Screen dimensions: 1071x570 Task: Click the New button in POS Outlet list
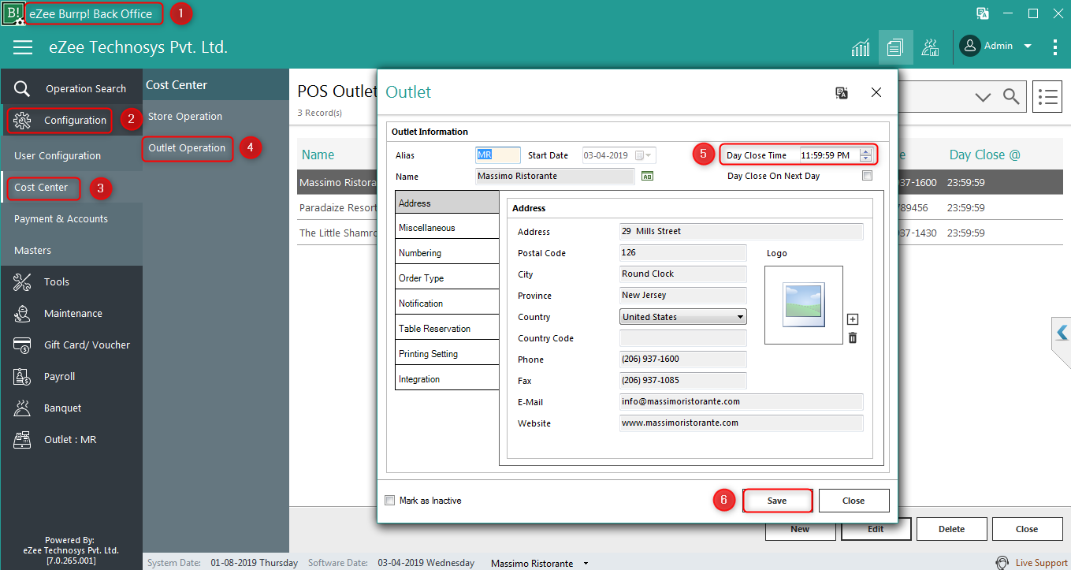(800, 529)
